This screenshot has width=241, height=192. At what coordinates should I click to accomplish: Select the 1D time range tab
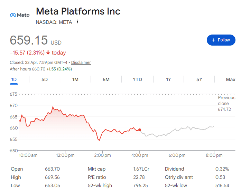pyautogui.click(x=14, y=79)
